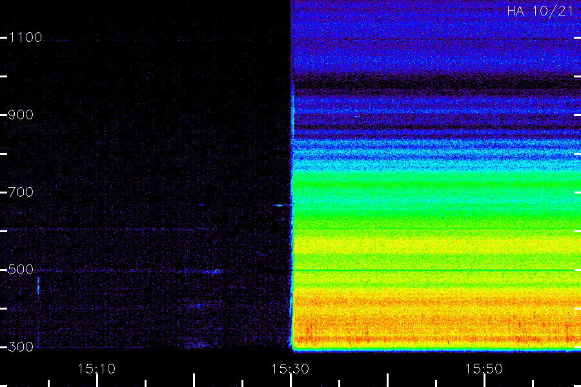Select the 900 frequency axis label
Image resolution: width=581 pixels, height=387 pixels.
21,115
